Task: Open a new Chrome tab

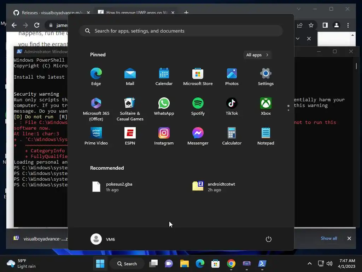Action: (186, 12)
